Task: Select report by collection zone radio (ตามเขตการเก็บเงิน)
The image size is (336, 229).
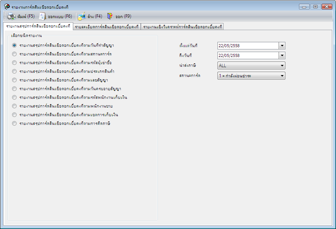Action: [x=14, y=115]
